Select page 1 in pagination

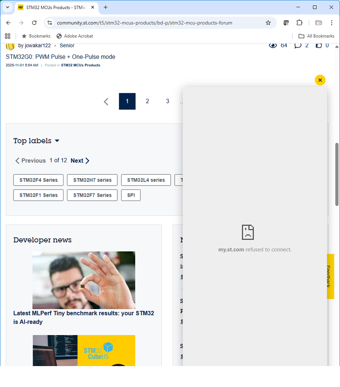point(127,101)
